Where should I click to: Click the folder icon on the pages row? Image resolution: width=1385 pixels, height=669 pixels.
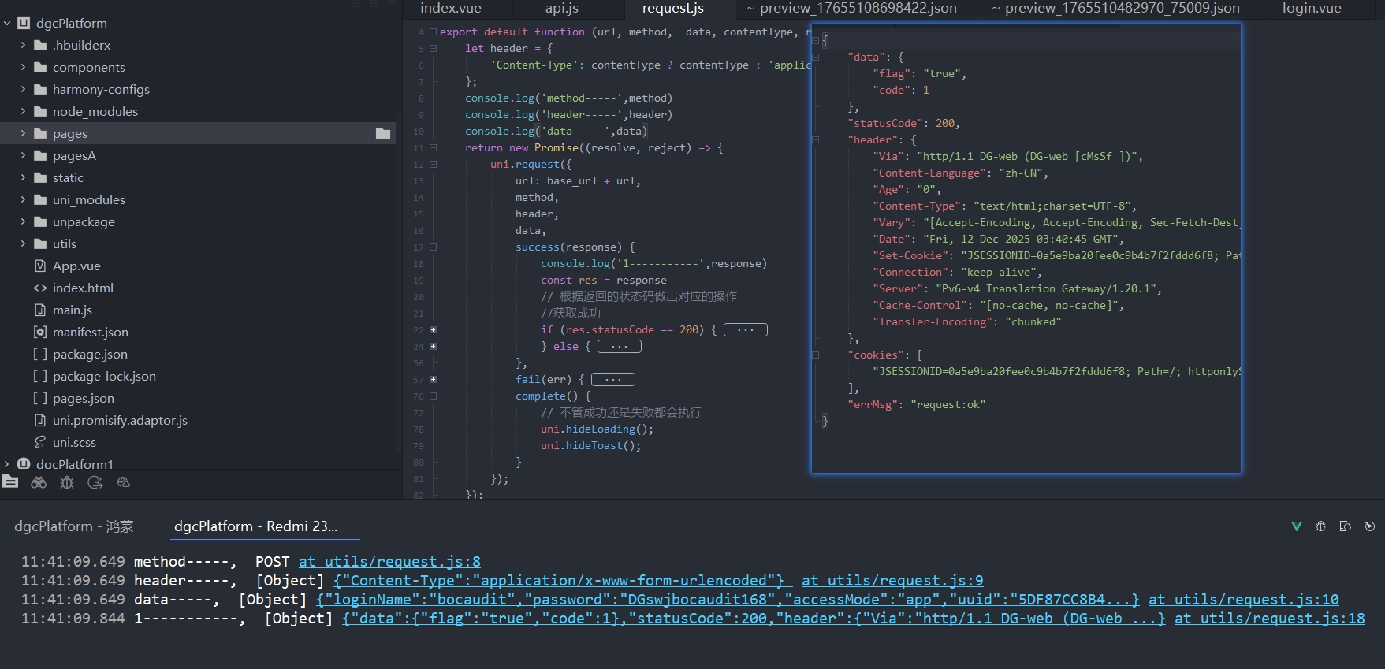click(383, 134)
